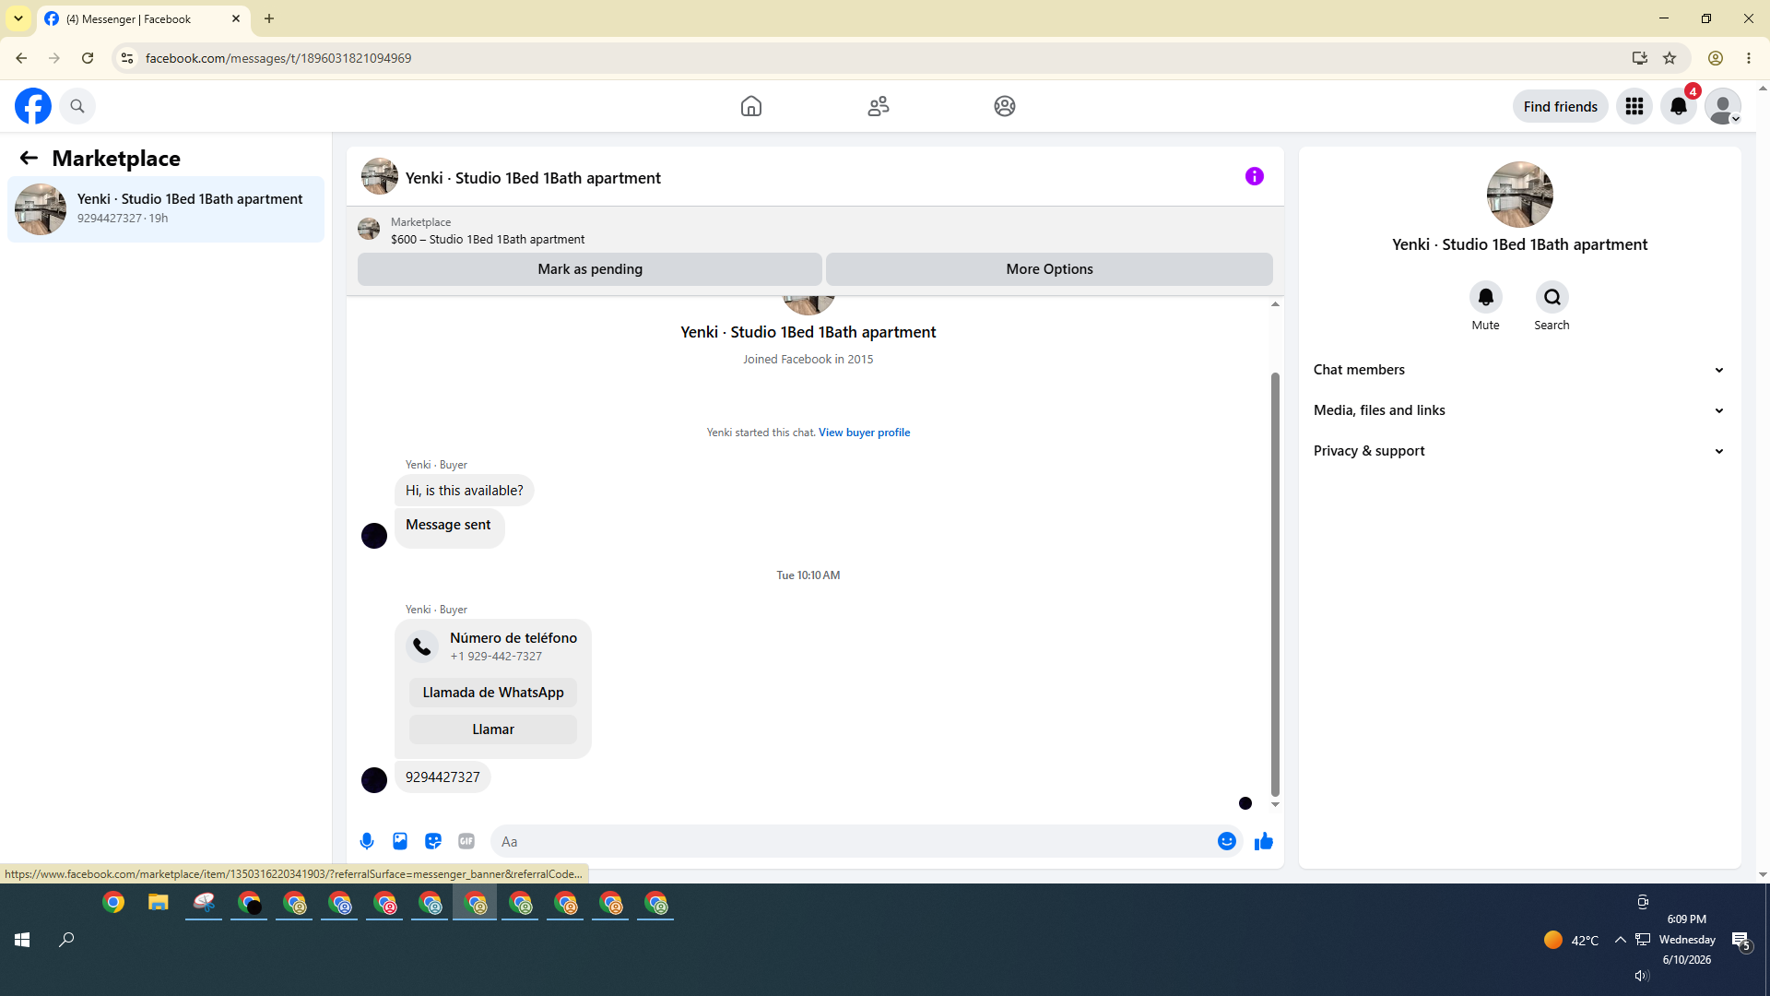Open the View buyer profile link

pyautogui.click(x=864, y=433)
